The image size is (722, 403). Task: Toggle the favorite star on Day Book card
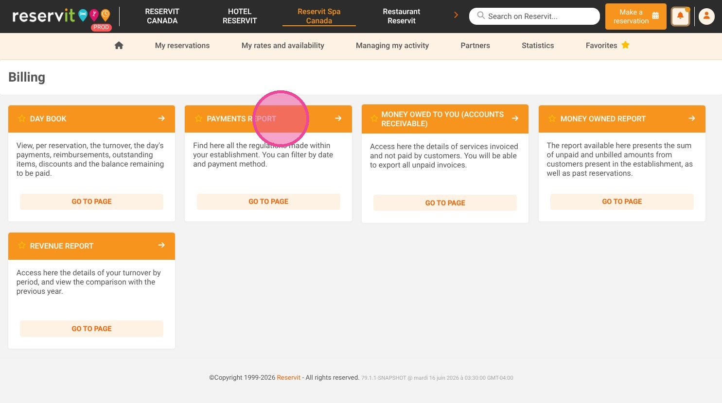pyautogui.click(x=22, y=118)
